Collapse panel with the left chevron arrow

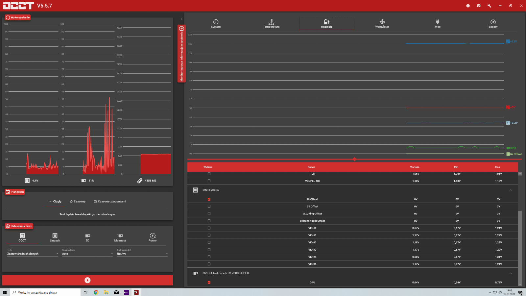click(x=181, y=19)
